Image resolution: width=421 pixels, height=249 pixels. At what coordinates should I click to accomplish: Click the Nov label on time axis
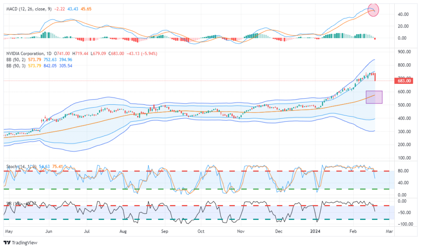(241, 231)
